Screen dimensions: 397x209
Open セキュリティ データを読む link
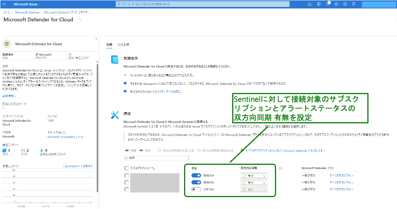[167, 91]
